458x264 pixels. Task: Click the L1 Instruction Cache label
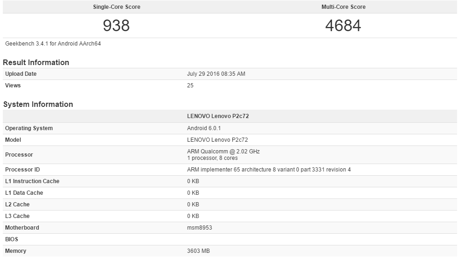pos(32,181)
